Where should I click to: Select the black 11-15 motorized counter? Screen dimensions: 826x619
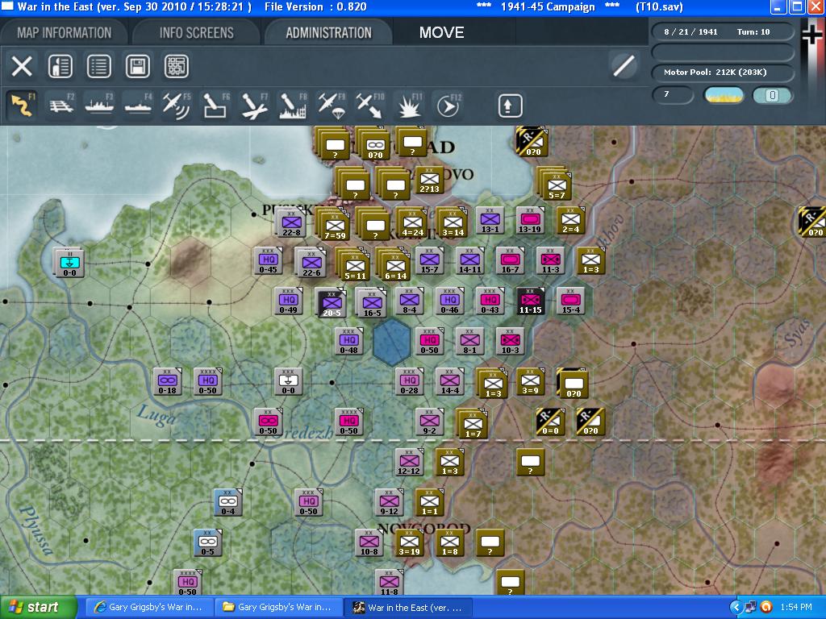tap(531, 301)
